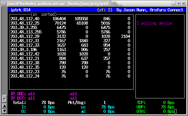Click the Total '78 Bps' value
Viewport: 188px width, 116px height.
(48, 103)
